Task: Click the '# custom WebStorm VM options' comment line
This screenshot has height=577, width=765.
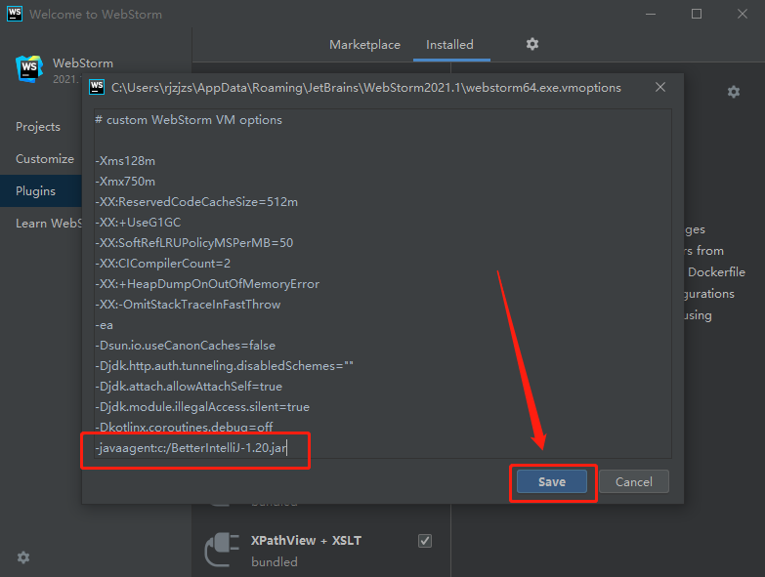Action: coord(189,120)
